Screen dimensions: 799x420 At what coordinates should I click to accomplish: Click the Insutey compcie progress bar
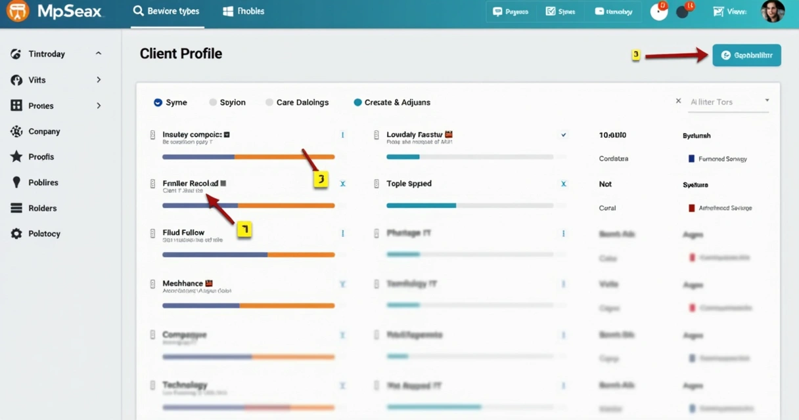coord(248,157)
